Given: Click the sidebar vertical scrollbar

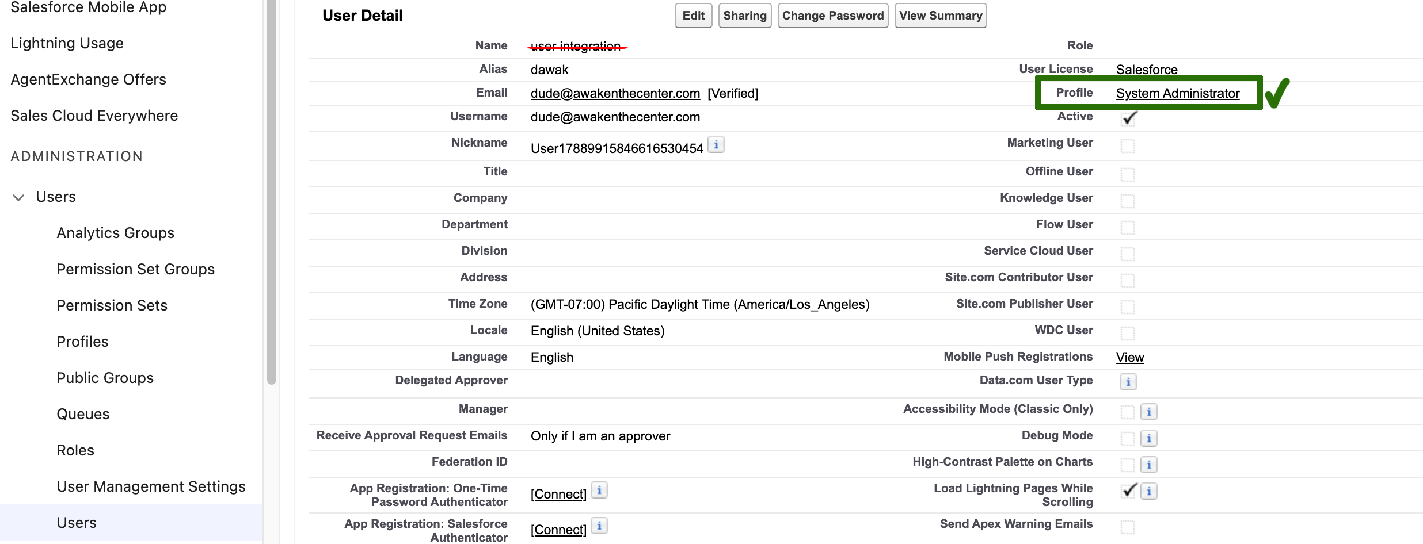Looking at the screenshot, I should 272,191.
